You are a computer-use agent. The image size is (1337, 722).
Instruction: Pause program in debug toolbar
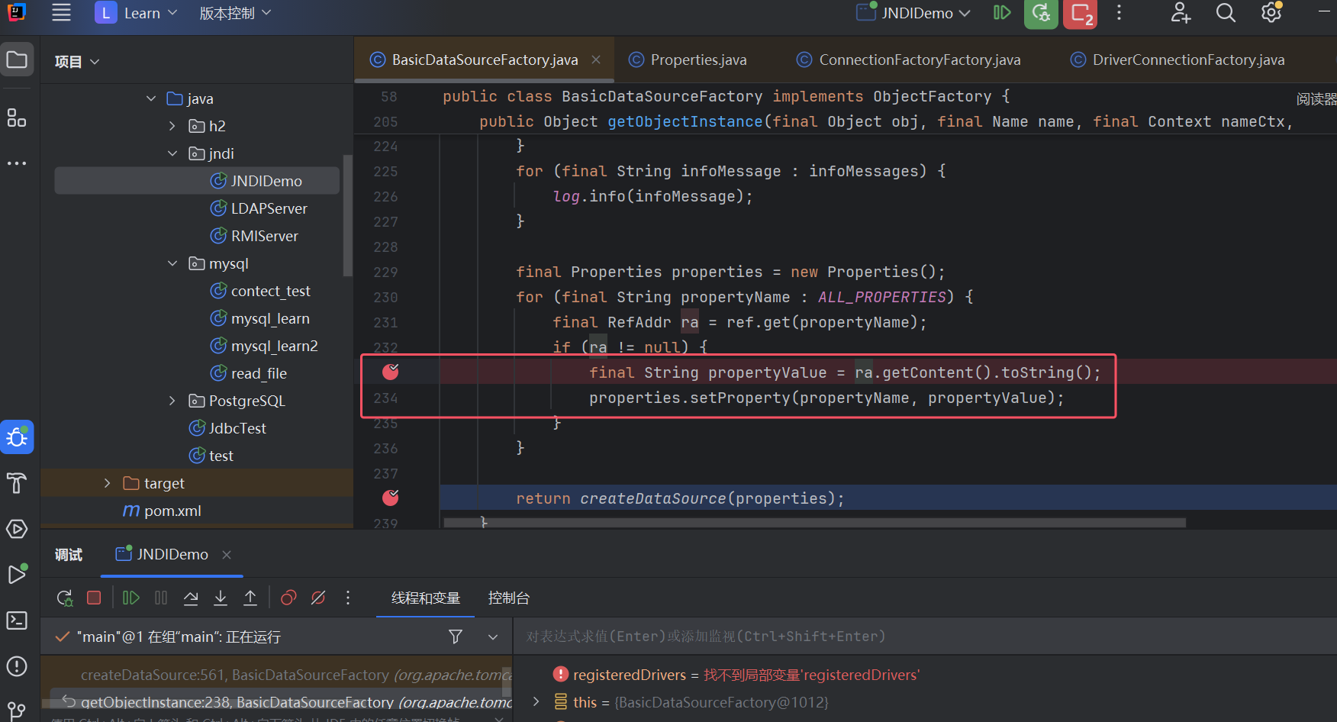click(161, 598)
